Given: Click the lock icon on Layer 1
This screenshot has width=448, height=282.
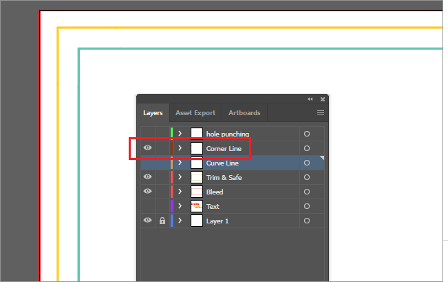Looking at the screenshot, I should point(162,221).
